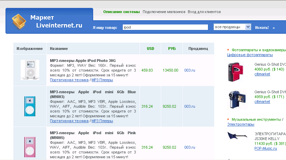This screenshot has height=160, width=286.
Task: Open 'Вход для клиентов' menu item
Action: (204, 12)
